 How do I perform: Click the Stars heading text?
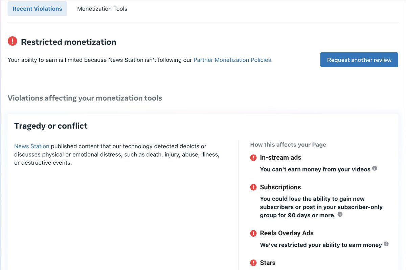click(268, 263)
